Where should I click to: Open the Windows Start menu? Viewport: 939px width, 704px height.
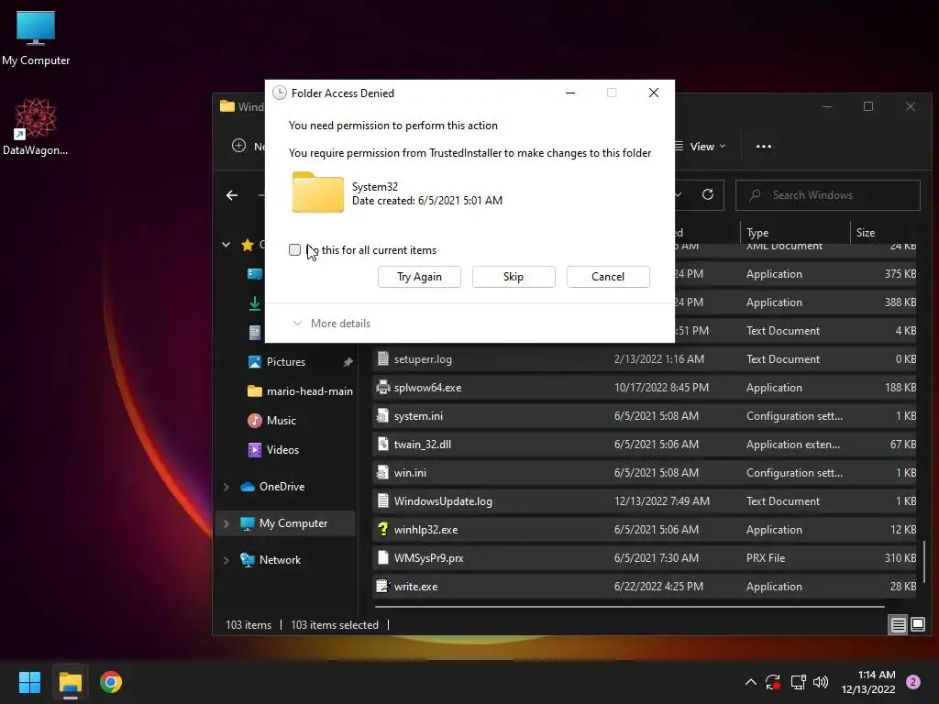pos(29,682)
